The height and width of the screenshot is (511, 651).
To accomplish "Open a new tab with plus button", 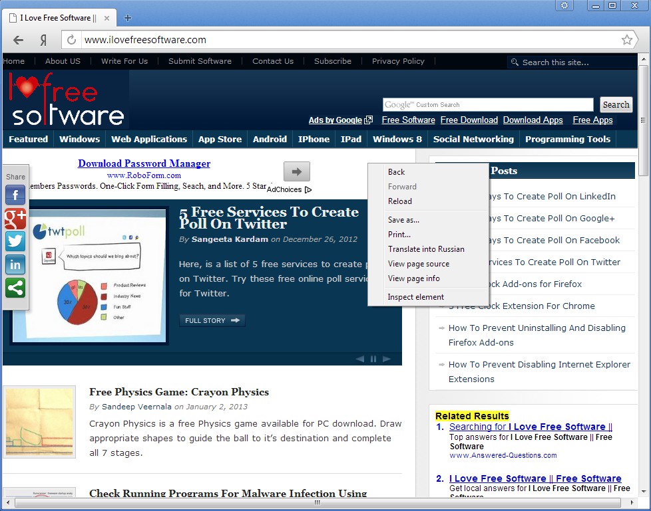I will [128, 18].
